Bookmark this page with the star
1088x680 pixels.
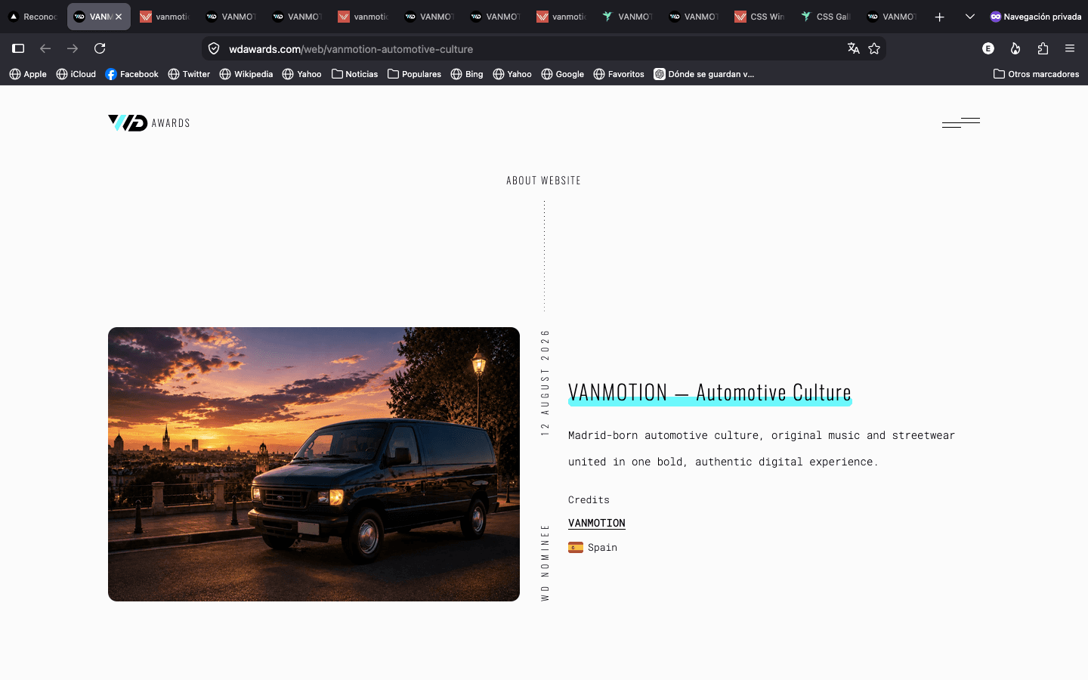874,48
